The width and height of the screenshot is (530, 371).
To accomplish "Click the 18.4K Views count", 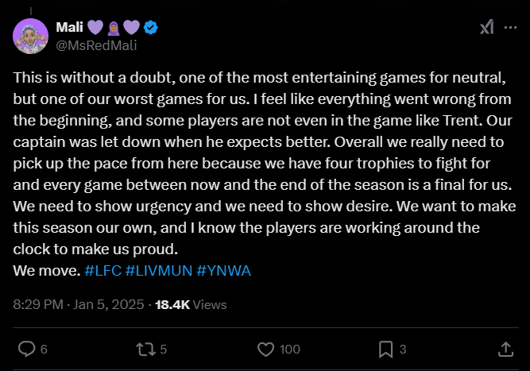I will [x=191, y=304].
